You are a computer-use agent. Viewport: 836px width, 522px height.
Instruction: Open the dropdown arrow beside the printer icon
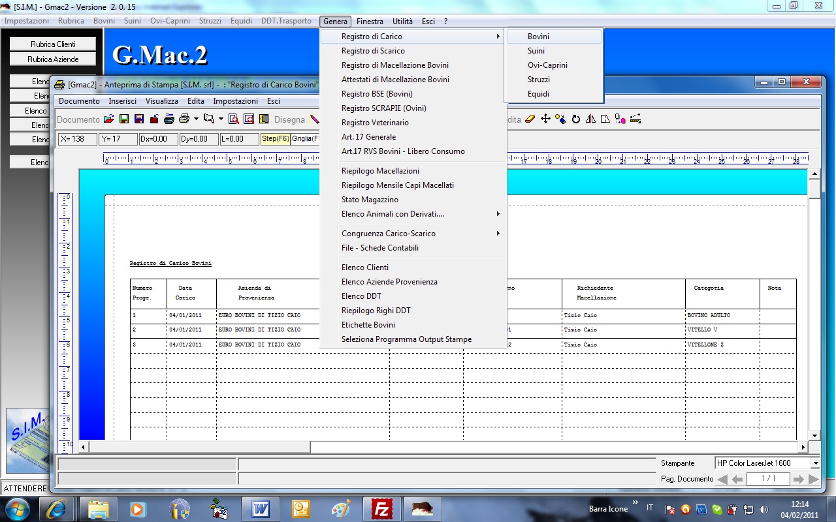[196, 119]
